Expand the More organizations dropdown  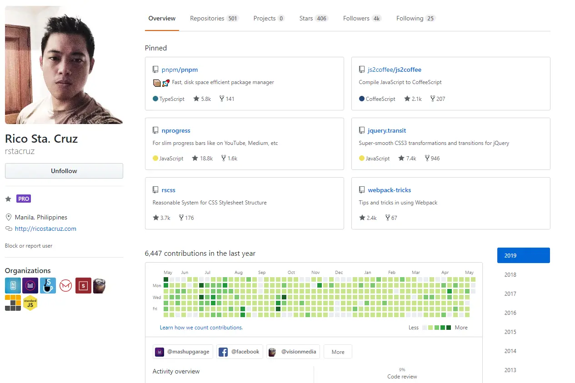point(338,352)
